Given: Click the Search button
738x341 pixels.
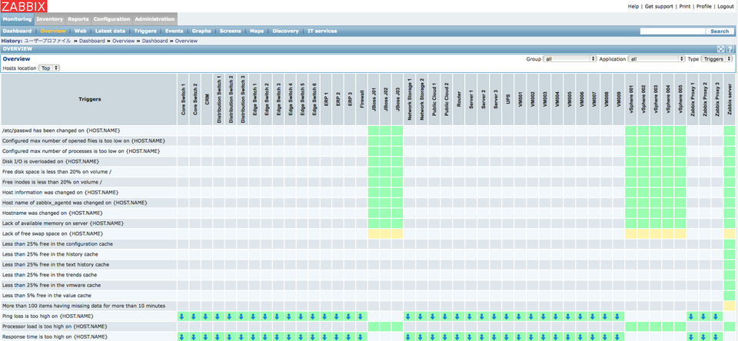Looking at the screenshot, I should 720,31.
